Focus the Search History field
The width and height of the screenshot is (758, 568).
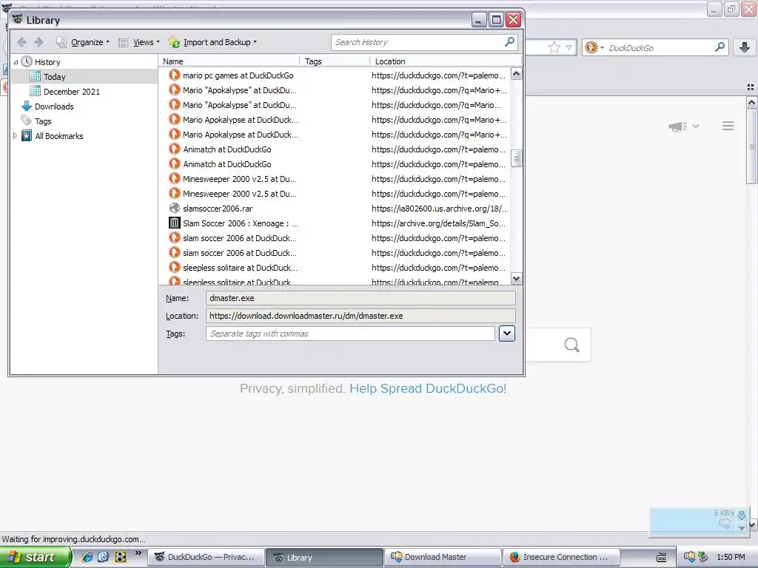418,42
